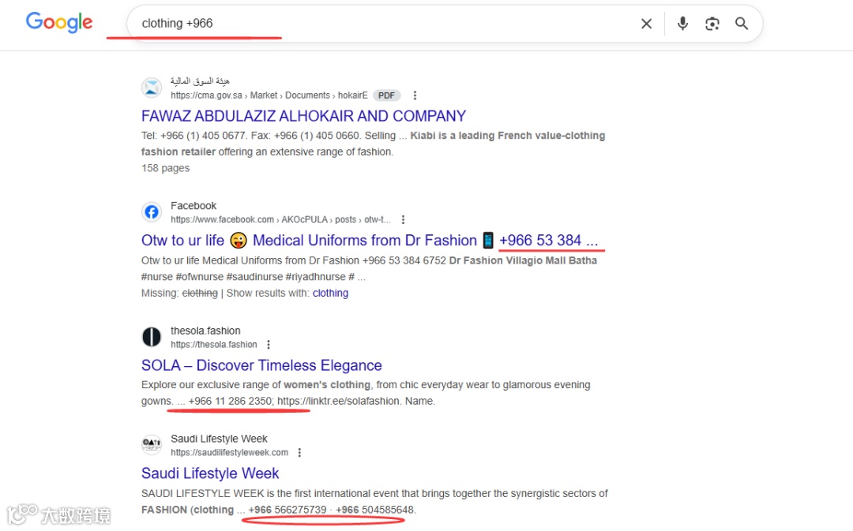Click the cma.gov.sa result favicon
The image size is (853, 531).
152,88
